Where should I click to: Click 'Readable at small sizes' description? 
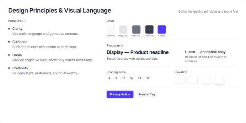pos(206,59)
